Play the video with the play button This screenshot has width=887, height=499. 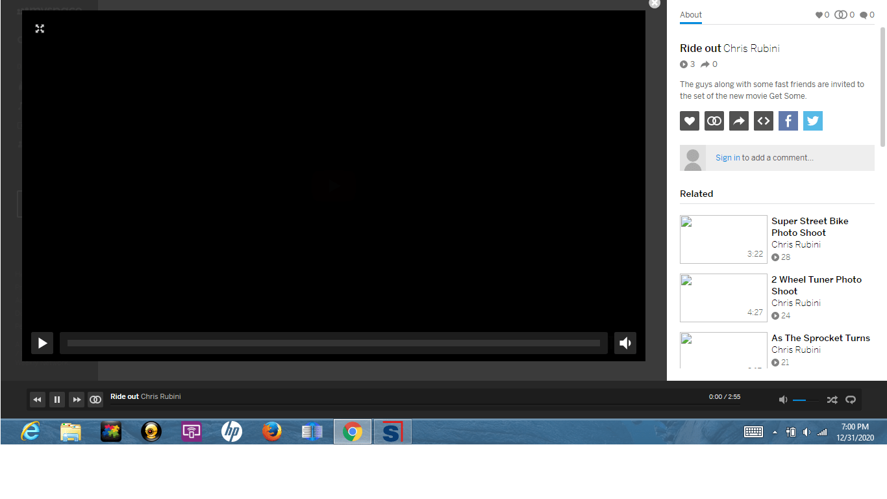pyautogui.click(x=42, y=343)
